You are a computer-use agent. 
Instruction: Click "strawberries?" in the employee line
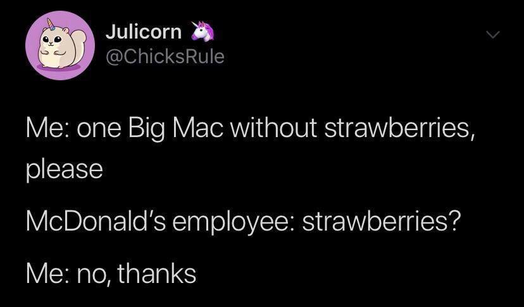382,221
